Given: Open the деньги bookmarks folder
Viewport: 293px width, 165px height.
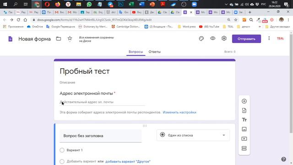Looking at the screenshot, I should pyautogui.click(x=244, y=27).
